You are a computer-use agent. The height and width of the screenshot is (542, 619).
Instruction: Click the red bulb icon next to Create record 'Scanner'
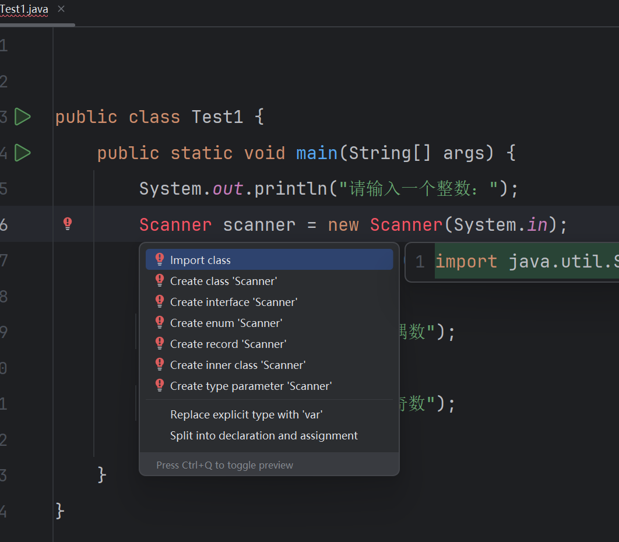[160, 343]
